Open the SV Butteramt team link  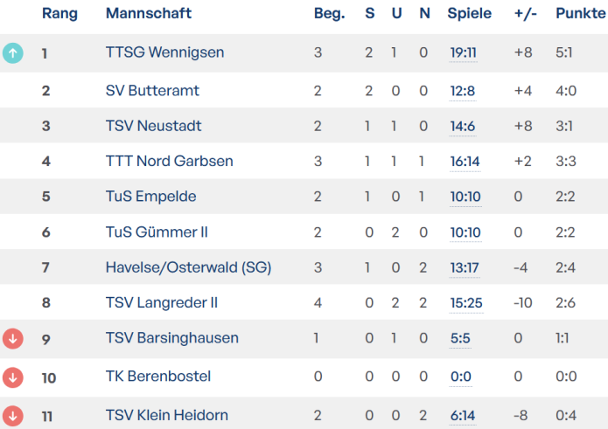coord(152,91)
